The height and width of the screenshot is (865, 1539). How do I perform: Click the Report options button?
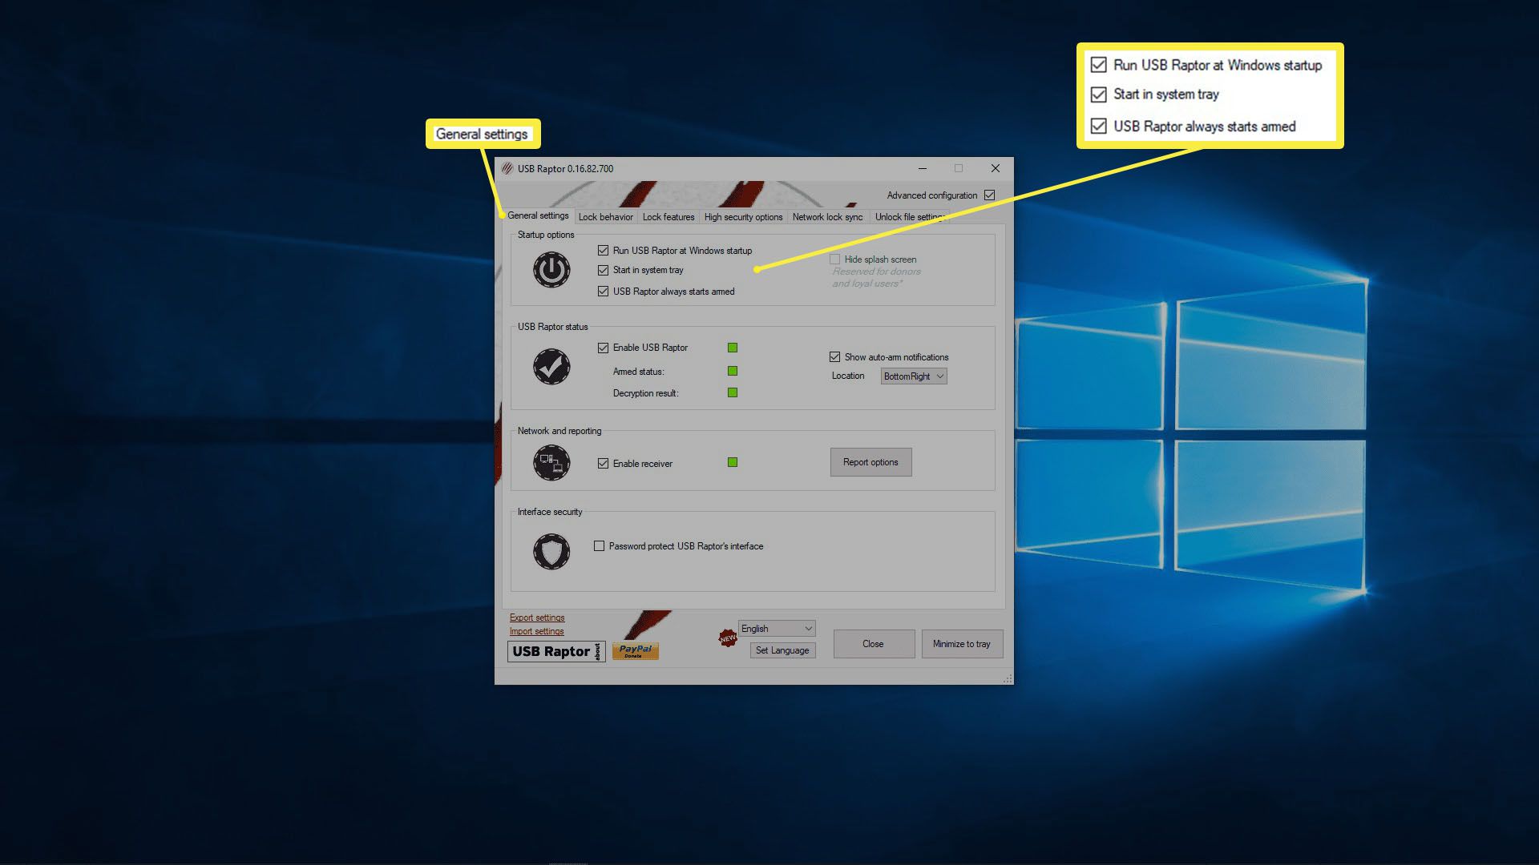click(x=870, y=462)
